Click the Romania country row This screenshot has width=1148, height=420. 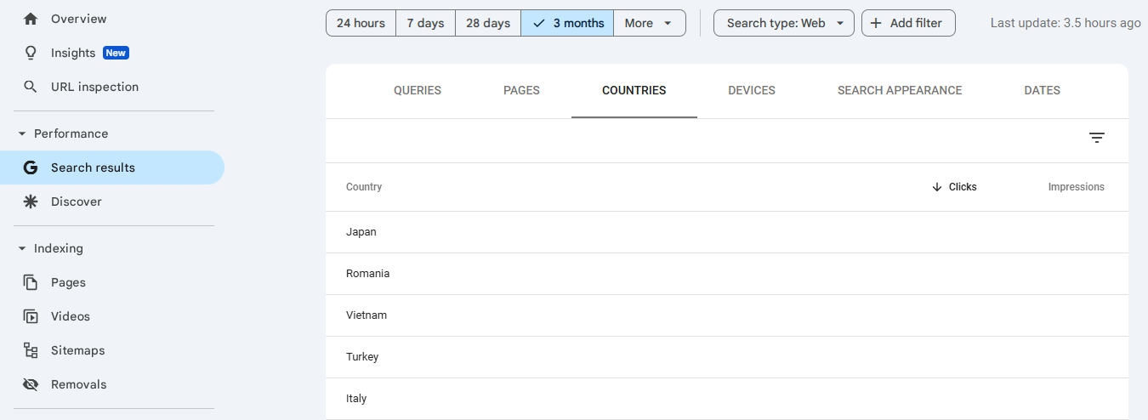[727, 274]
